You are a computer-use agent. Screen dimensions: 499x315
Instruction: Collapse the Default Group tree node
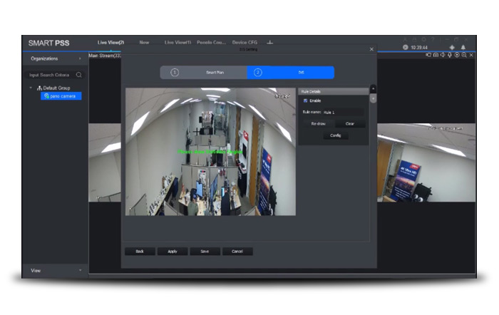[31, 88]
